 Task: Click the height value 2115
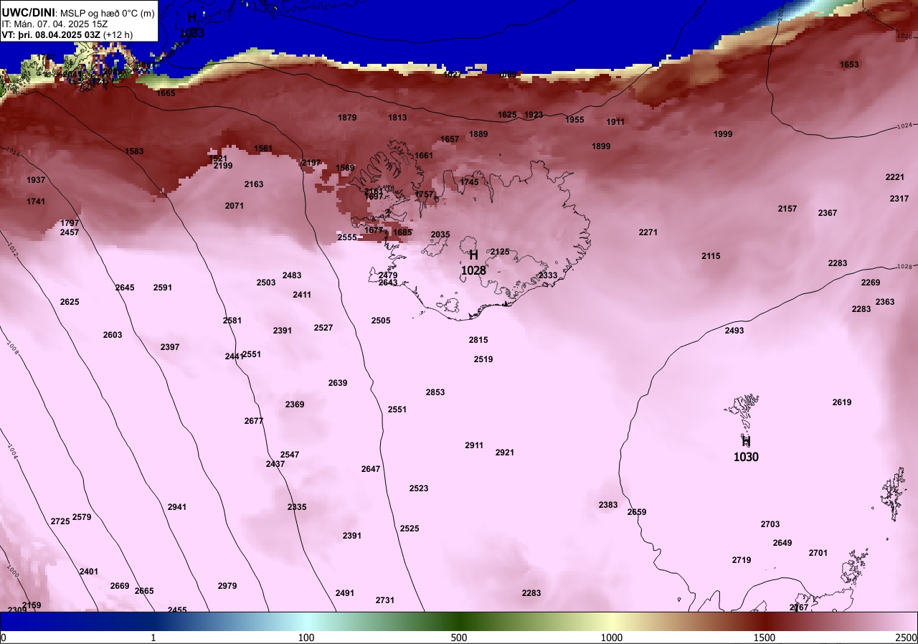click(711, 256)
